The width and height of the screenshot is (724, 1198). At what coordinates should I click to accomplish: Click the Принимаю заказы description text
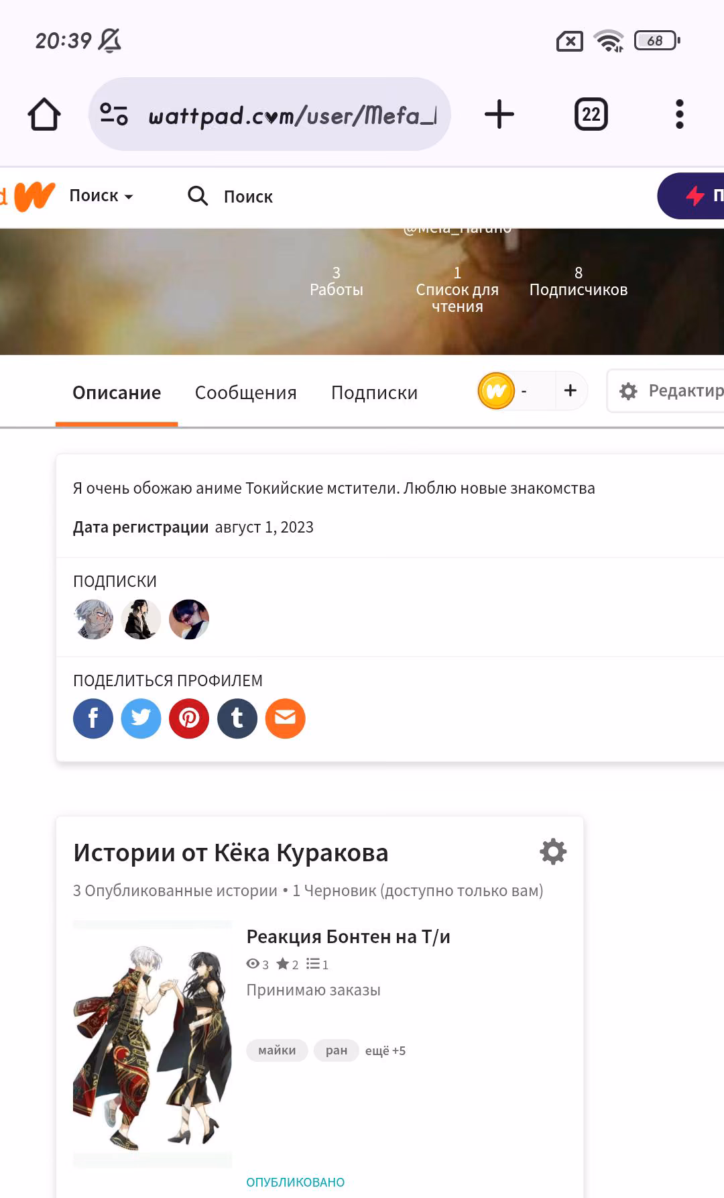pos(313,990)
